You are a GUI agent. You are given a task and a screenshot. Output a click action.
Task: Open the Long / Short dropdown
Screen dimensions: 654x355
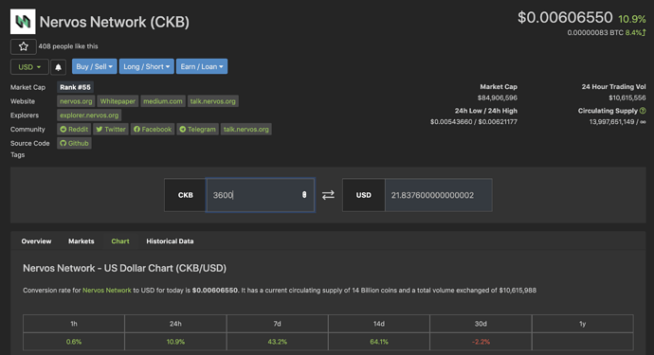point(146,66)
